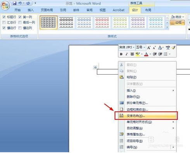This screenshot has width=190, height=153.
Task: Undo last action in quick access toolbar
Action: (x=20, y=3)
